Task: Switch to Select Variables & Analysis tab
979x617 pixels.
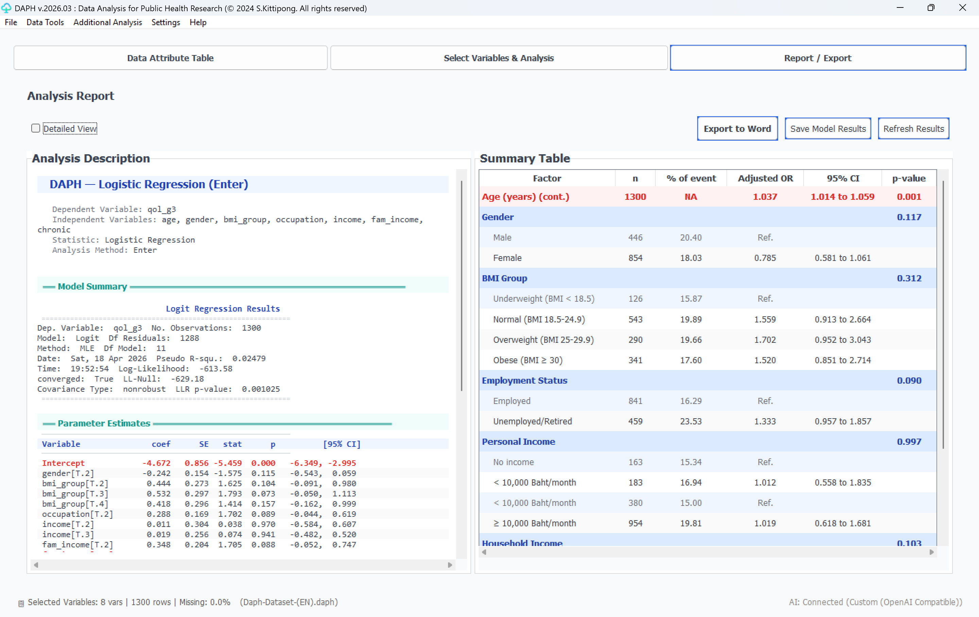Action: coord(498,58)
